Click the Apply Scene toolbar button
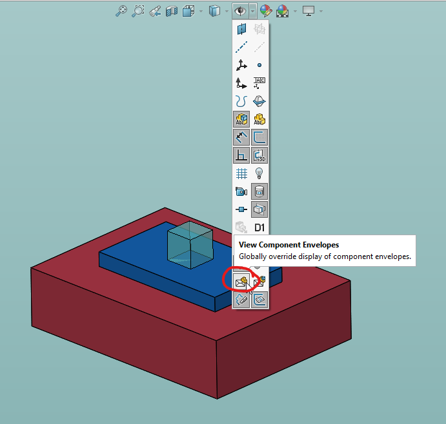 coord(283,11)
